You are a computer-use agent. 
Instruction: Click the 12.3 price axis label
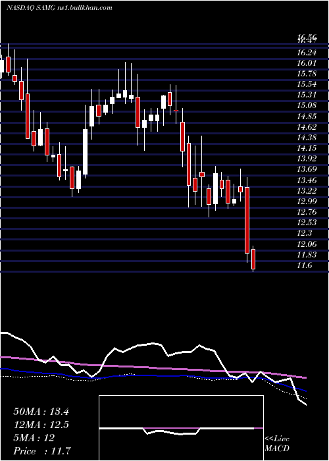click(x=305, y=233)
